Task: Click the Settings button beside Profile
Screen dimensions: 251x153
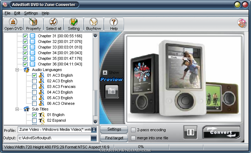Action: (114, 129)
